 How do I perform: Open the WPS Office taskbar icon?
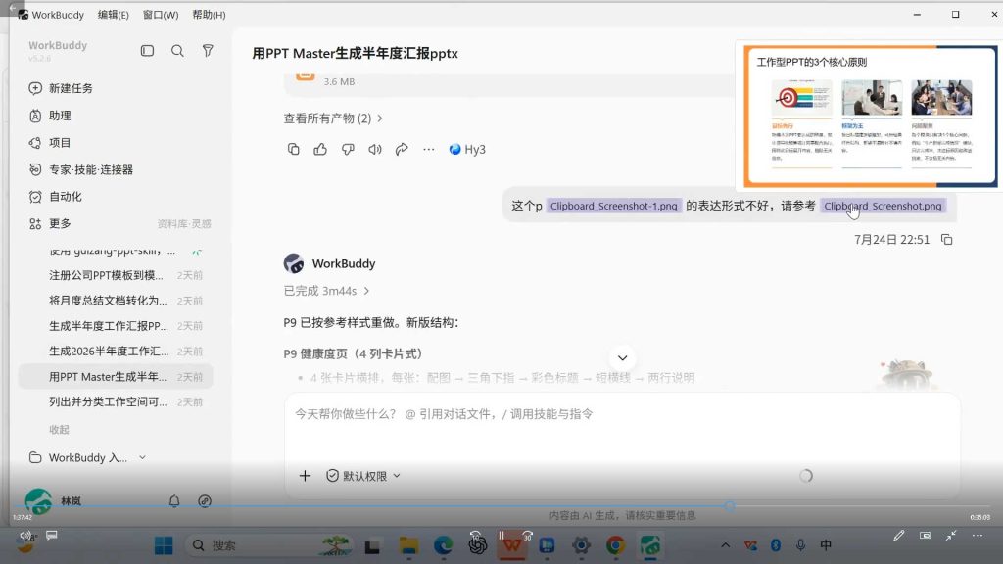click(x=511, y=545)
